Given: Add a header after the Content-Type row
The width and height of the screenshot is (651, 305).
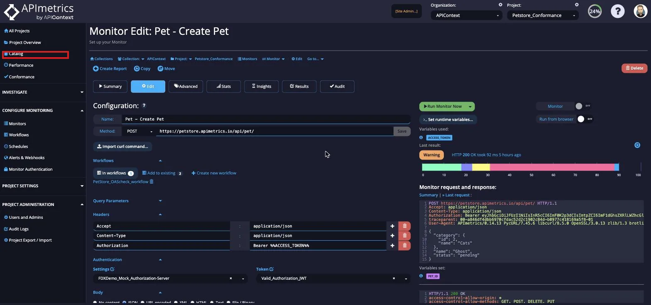Looking at the screenshot, I should click(x=392, y=235).
